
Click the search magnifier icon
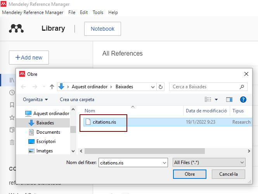[242, 87]
